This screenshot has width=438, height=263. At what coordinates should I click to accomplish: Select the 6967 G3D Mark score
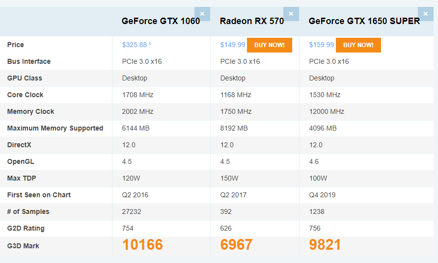(x=236, y=245)
